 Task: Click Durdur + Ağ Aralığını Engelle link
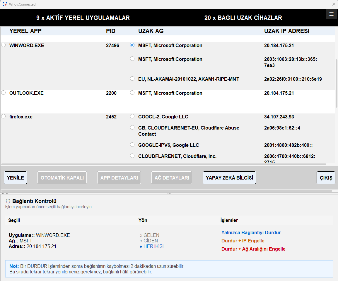(253, 249)
